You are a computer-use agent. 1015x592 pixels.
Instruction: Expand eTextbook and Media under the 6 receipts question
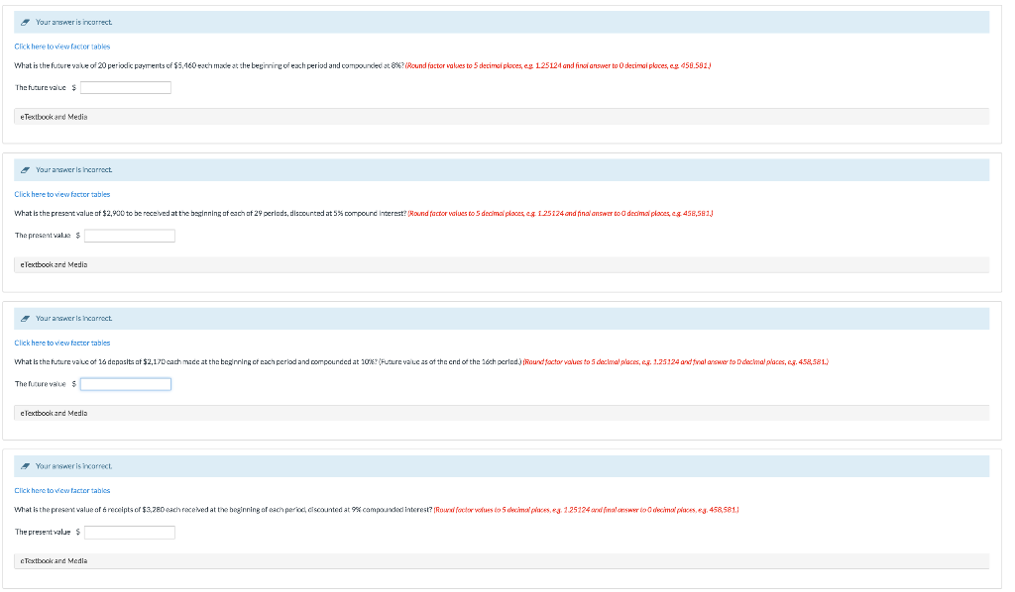(502, 561)
